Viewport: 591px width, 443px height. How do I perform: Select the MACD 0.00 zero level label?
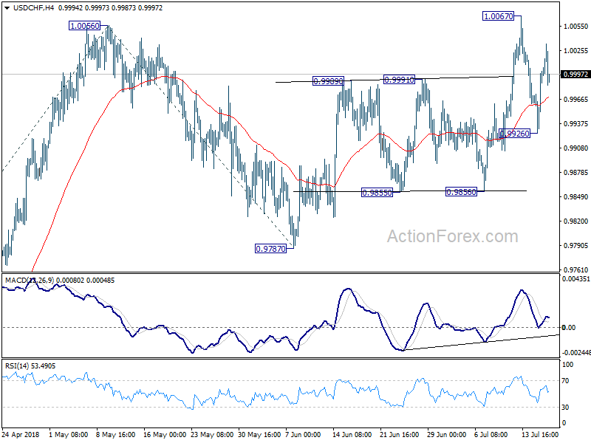[568, 328]
